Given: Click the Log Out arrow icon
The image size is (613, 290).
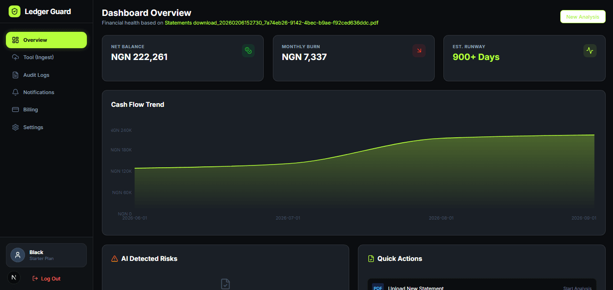Looking at the screenshot, I should pos(35,279).
